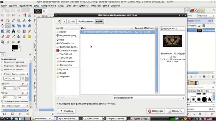This screenshot has height=121, width=216.
Task: Toggle lock alpha channel checkerboard icon
Action: tap(204, 26)
